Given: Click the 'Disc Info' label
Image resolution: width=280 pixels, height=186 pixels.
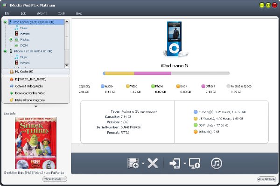Looking at the screenshot, I should 10,114.
